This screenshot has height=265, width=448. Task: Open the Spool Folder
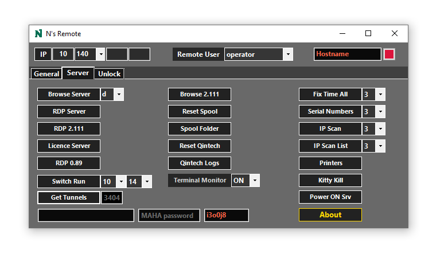click(200, 128)
